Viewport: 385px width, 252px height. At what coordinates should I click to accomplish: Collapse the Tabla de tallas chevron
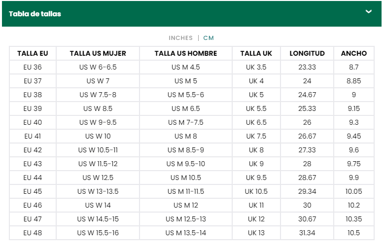[368, 11]
